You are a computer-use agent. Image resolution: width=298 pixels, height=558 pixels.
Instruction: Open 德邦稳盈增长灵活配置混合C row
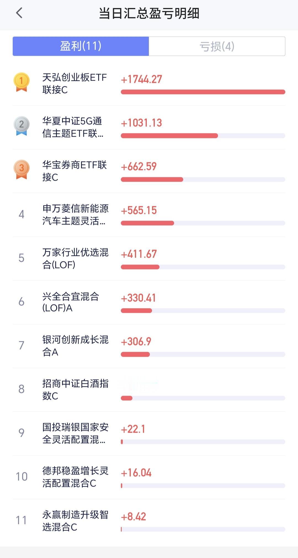[149, 477]
